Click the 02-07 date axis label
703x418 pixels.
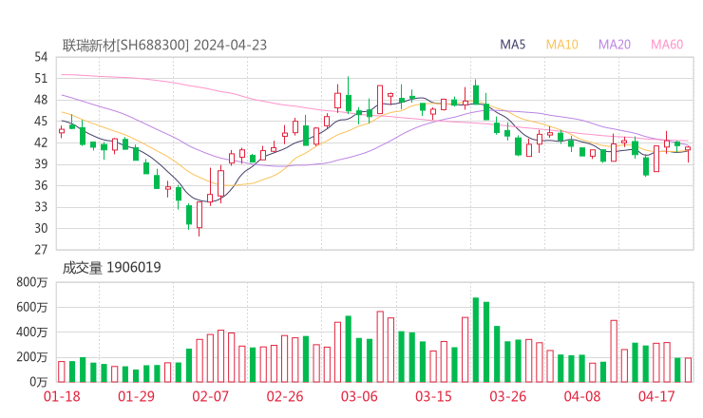click(210, 396)
